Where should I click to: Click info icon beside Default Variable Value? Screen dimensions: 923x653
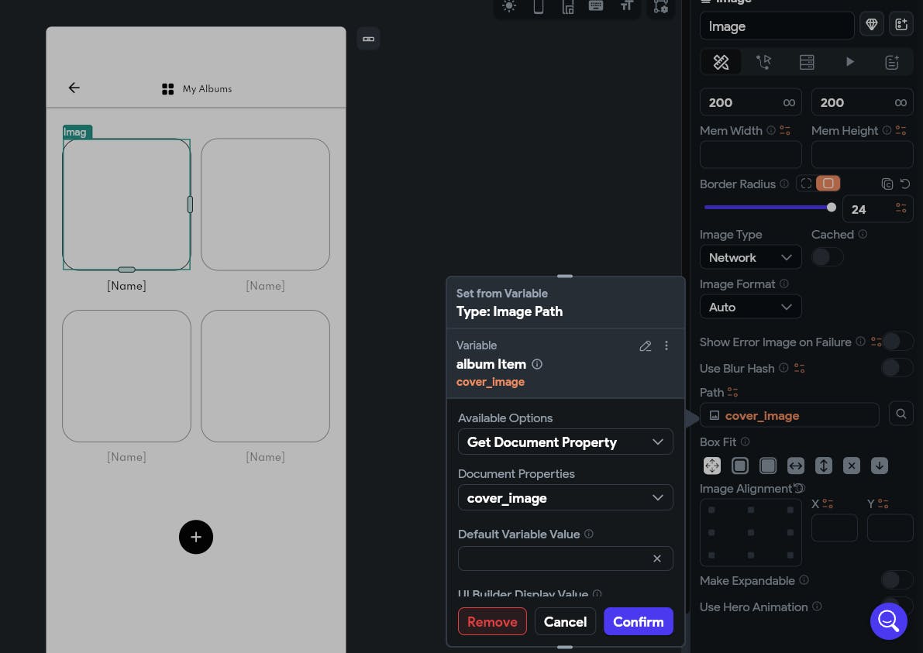pos(589,534)
